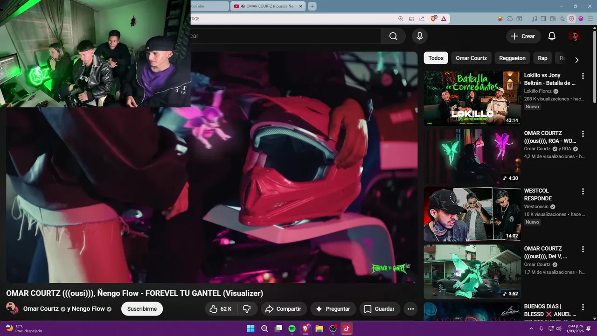Open Omar Courtz channel avatar
Screen dimensions: 597x336
pos(12,308)
